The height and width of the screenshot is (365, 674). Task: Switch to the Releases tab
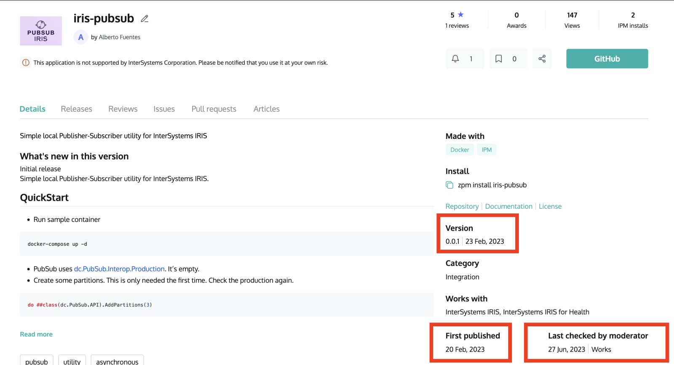pyautogui.click(x=76, y=109)
